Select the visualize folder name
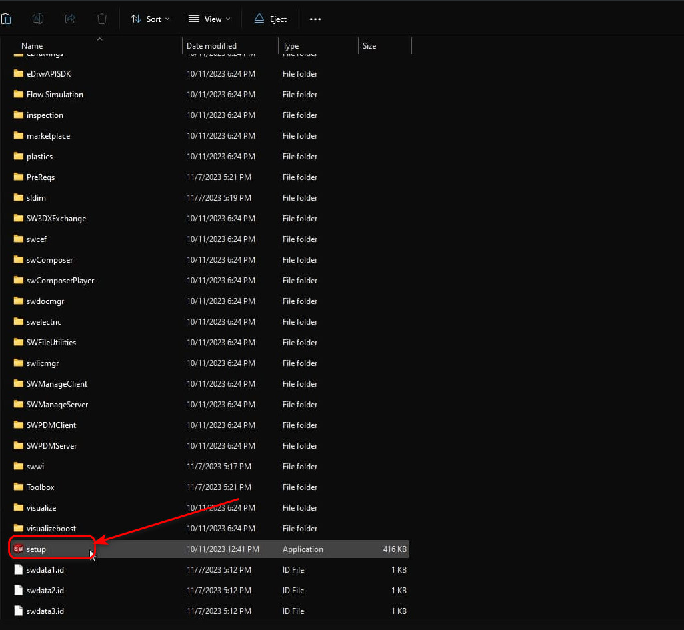 pyautogui.click(x=41, y=508)
